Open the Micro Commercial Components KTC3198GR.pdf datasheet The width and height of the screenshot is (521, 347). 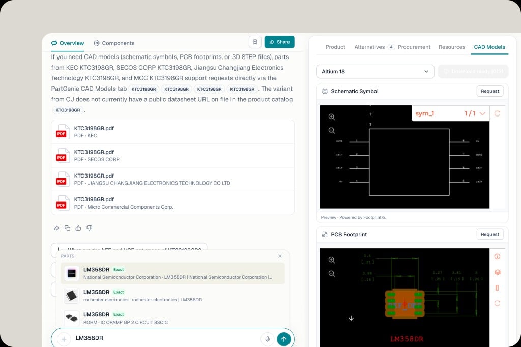(x=173, y=203)
